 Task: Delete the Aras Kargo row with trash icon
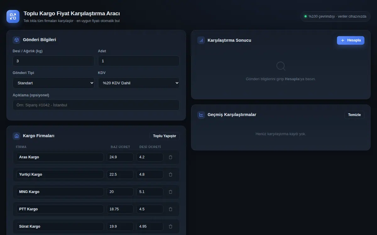[171, 157]
